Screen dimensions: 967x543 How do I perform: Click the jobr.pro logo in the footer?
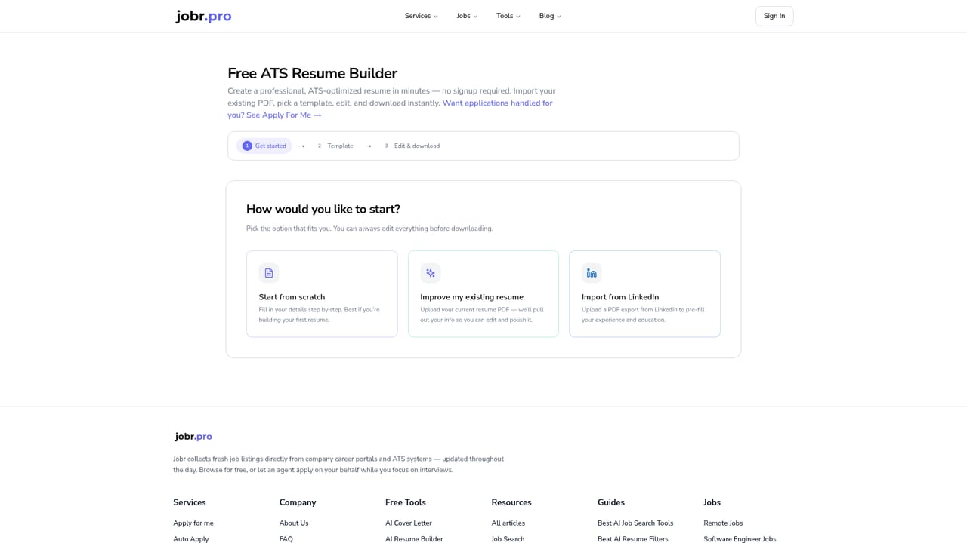pyautogui.click(x=193, y=437)
